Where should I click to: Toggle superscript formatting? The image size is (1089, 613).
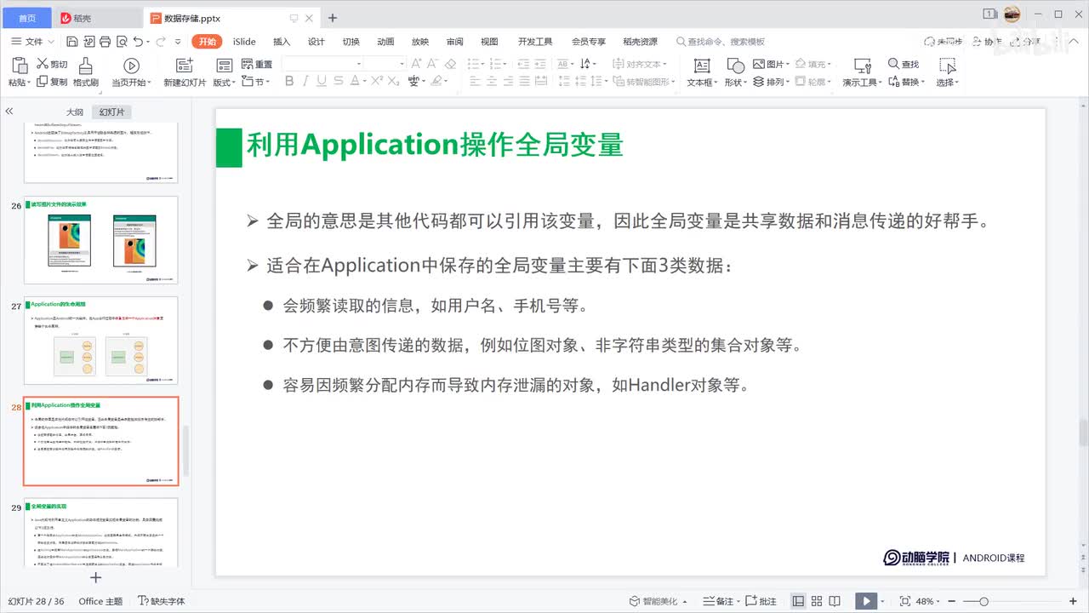tap(375, 81)
